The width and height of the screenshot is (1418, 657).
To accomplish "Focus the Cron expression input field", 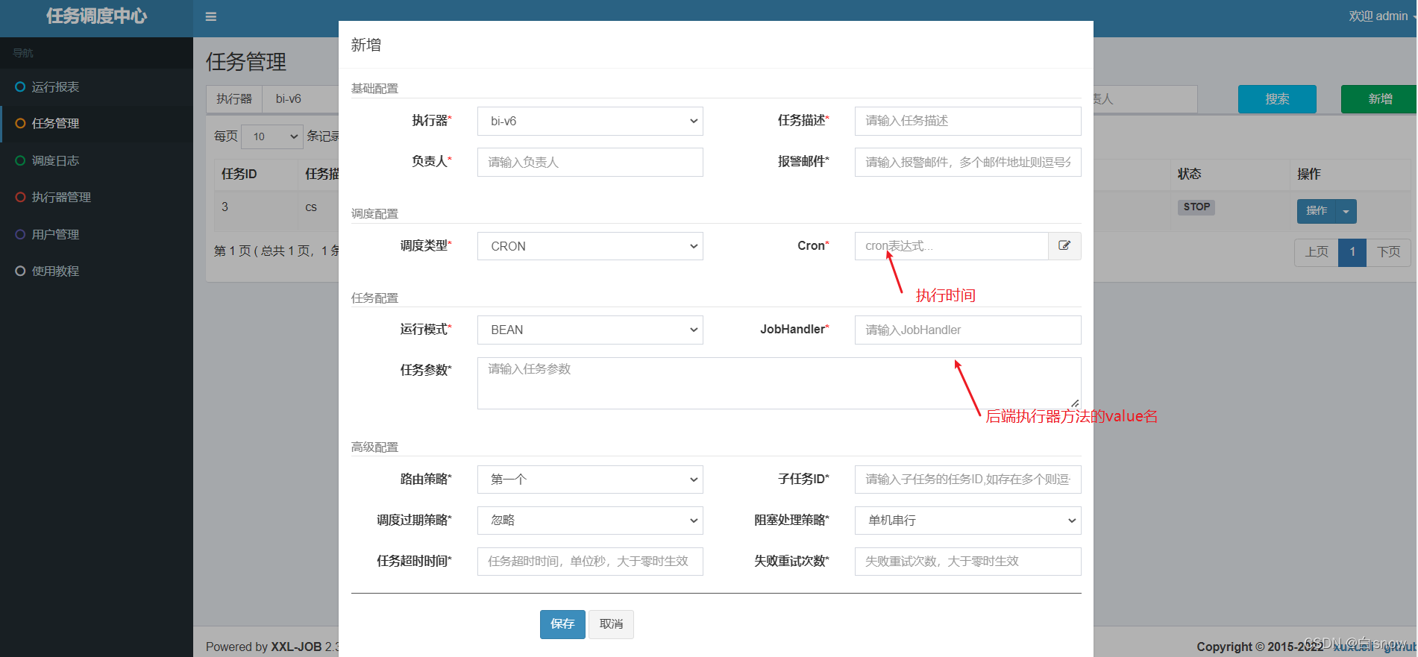I will pos(952,246).
